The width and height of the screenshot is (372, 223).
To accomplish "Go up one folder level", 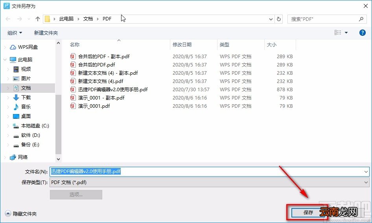I will [x=37, y=19].
